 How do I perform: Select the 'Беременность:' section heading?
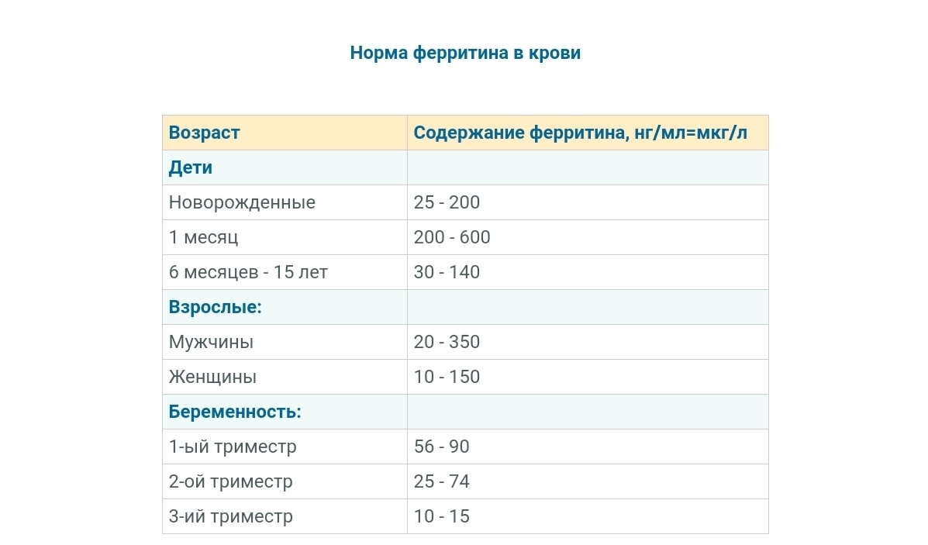235,412
